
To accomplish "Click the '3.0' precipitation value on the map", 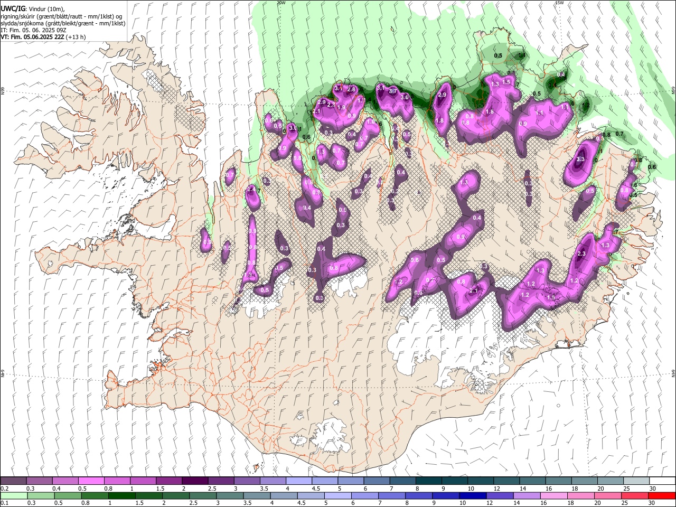I will (x=405, y=98).
